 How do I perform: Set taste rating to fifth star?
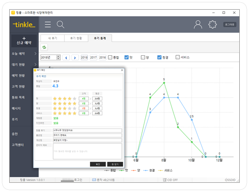click(75, 99)
